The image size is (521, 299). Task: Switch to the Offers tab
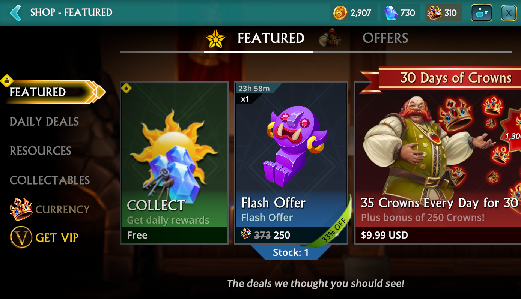[385, 38]
